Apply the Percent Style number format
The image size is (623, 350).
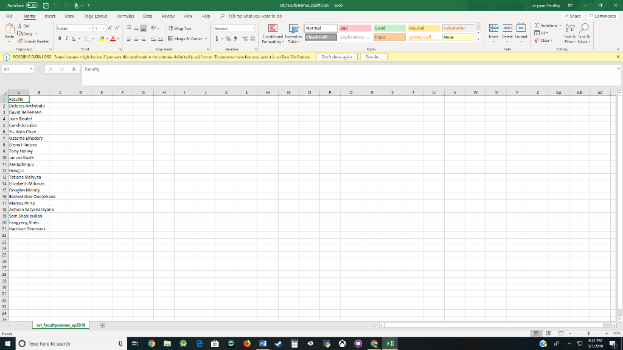(227, 39)
